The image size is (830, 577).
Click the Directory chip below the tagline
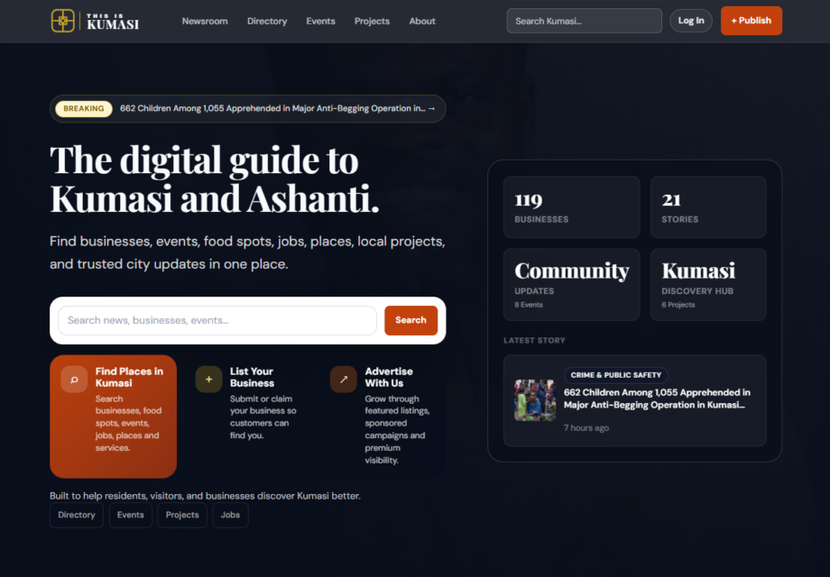76,515
